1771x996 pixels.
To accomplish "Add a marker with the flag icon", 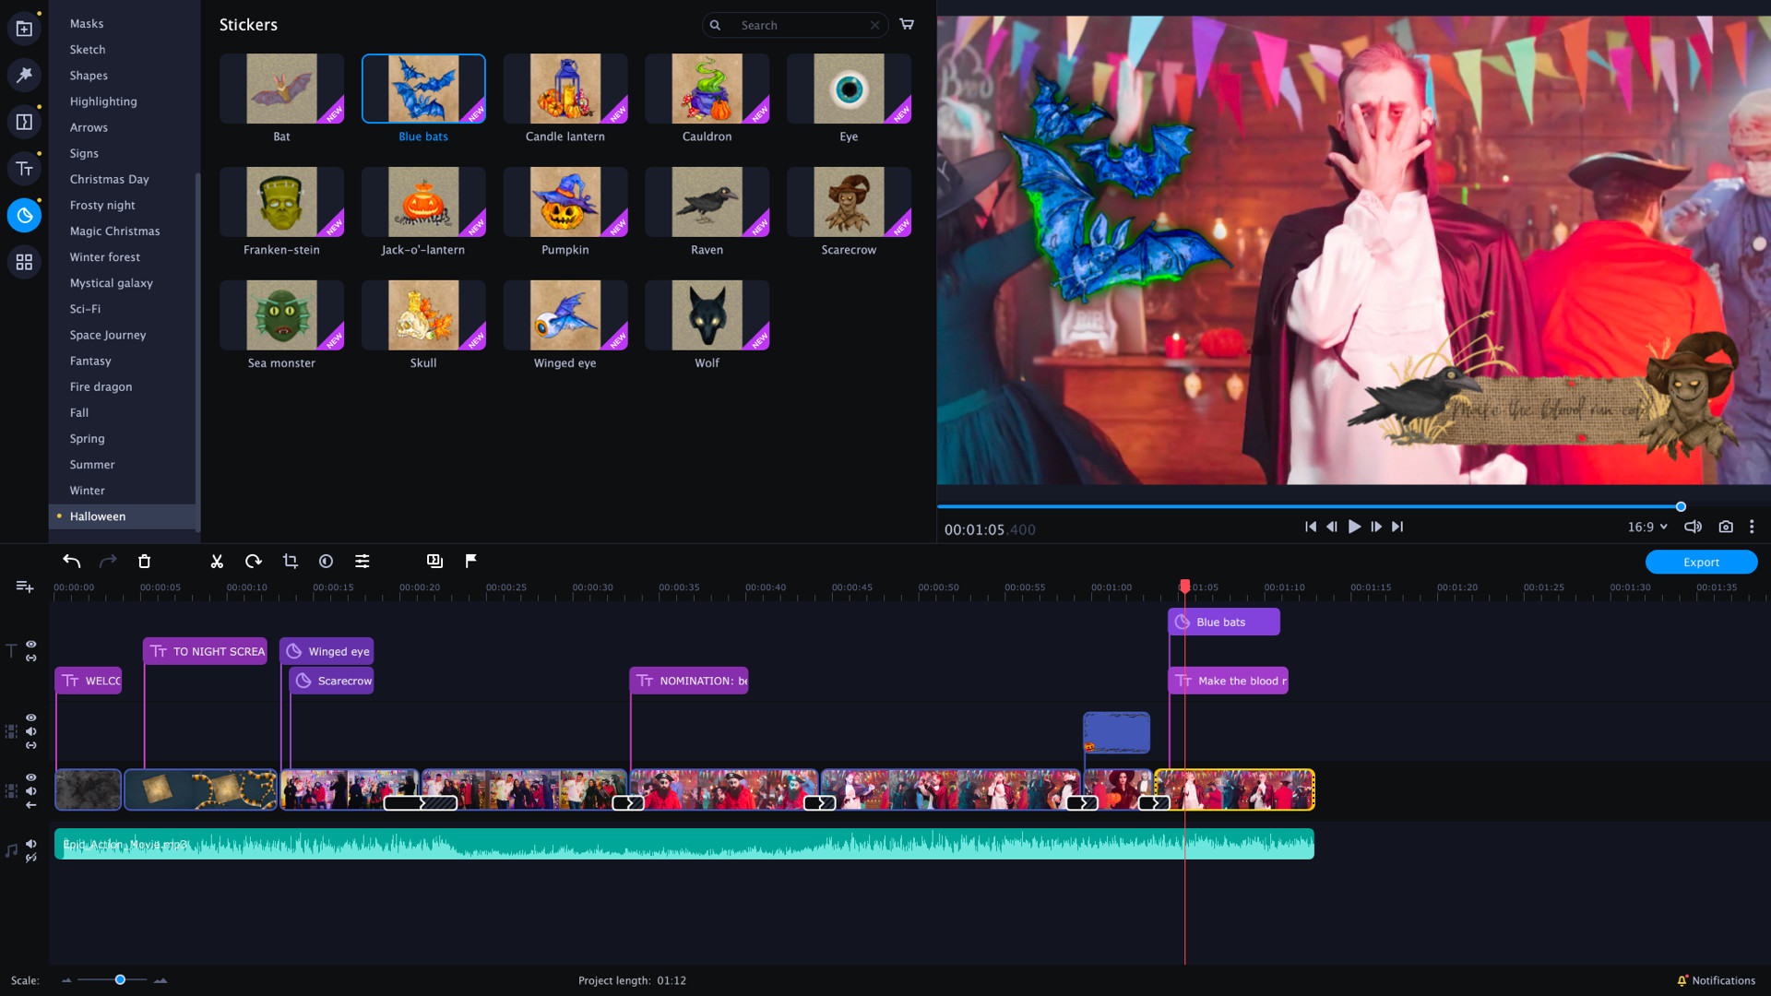I will (x=471, y=561).
